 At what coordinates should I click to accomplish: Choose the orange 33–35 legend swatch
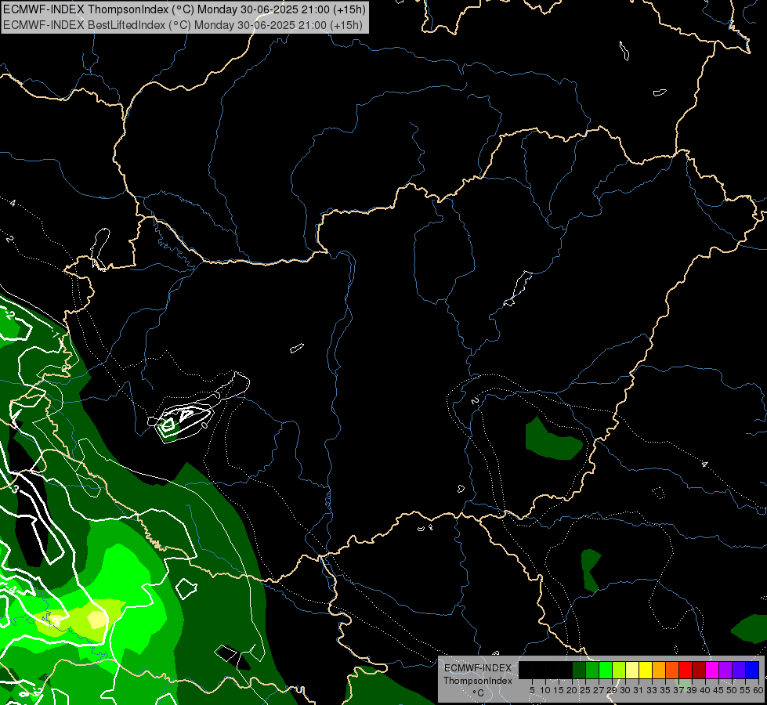coord(659,670)
